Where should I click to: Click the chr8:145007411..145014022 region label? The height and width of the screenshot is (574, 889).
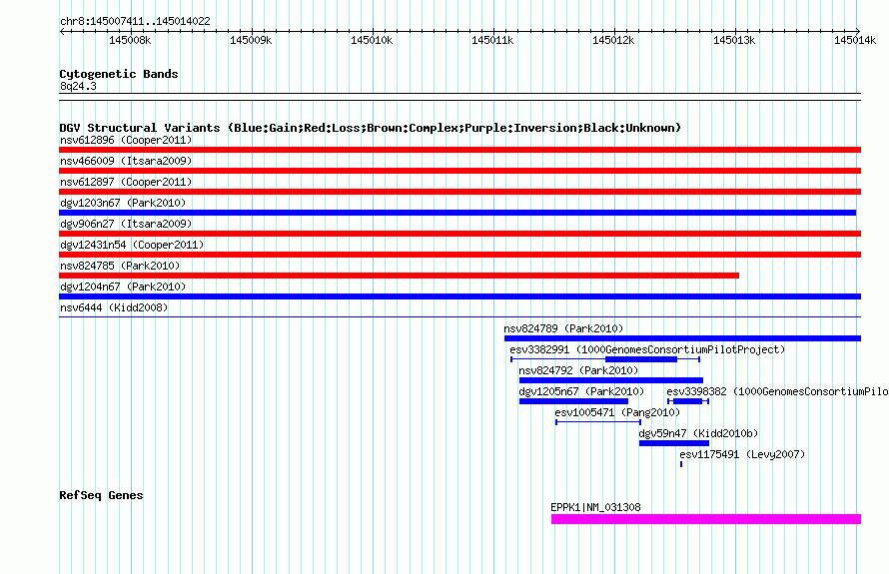[x=135, y=22]
